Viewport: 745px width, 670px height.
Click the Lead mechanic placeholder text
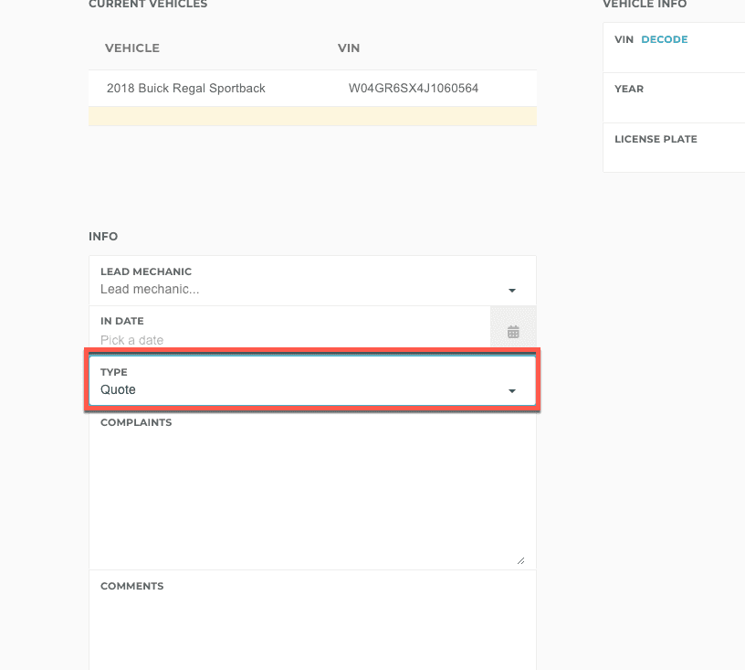click(150, 290)
